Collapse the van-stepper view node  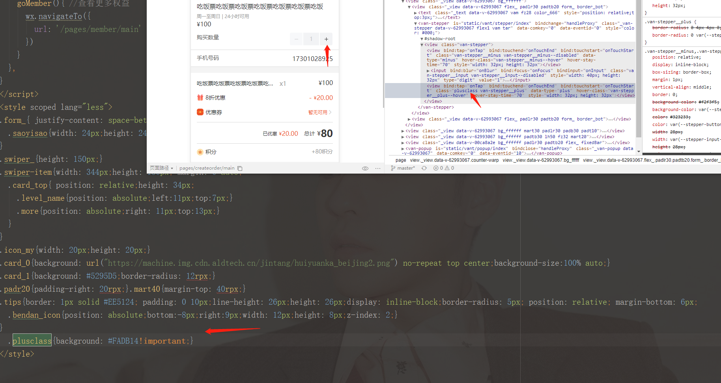[422, 44]
